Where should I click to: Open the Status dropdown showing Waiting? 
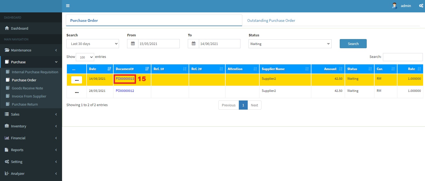coord(290,44)
